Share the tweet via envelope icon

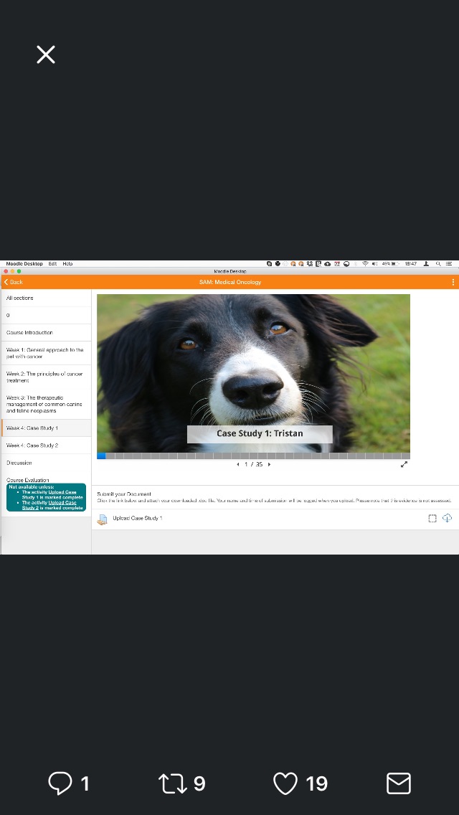pos(399,783)
